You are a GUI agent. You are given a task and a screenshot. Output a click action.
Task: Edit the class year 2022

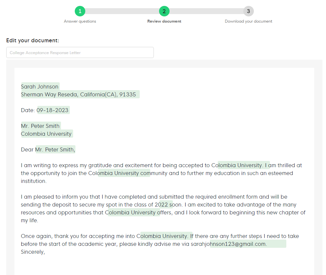click(161, 205)
